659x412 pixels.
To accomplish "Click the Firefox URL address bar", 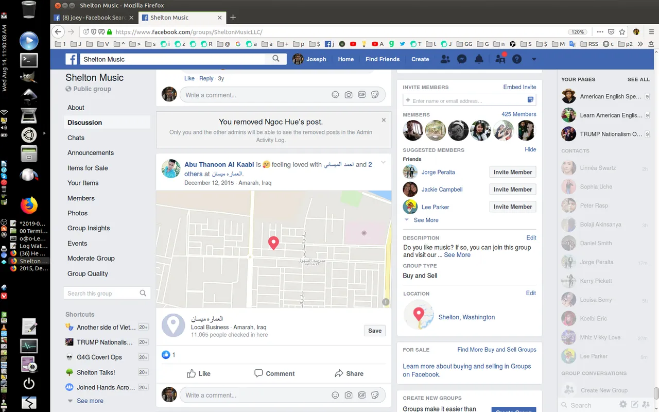I will (329, 32).
